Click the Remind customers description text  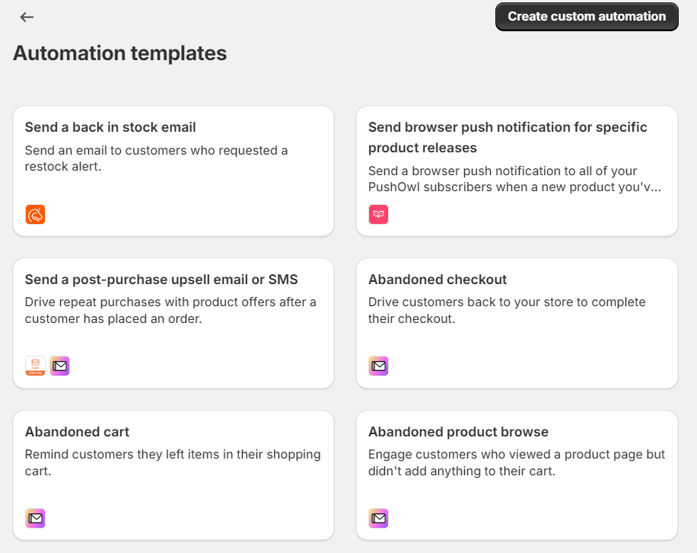point(173,462)
